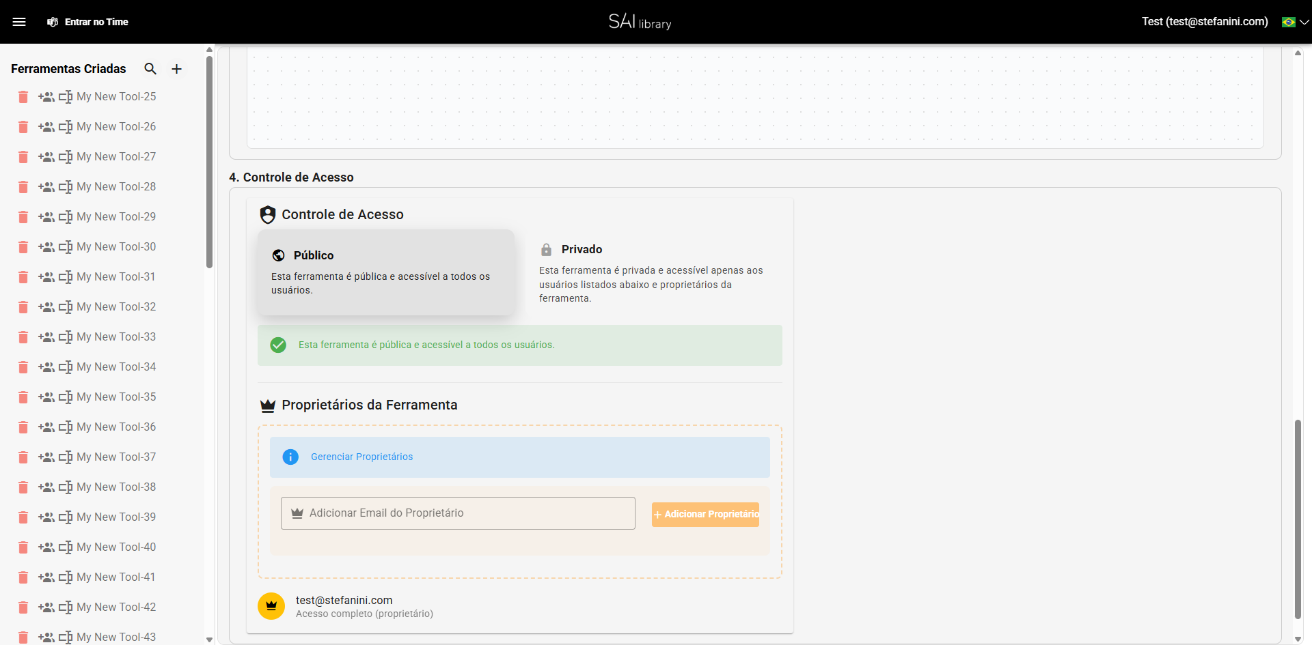Click the crown icon next to test@stefanini.com
Image resolution: width=1312 pixels, height=645 pixels.
(x=271, y=606)
